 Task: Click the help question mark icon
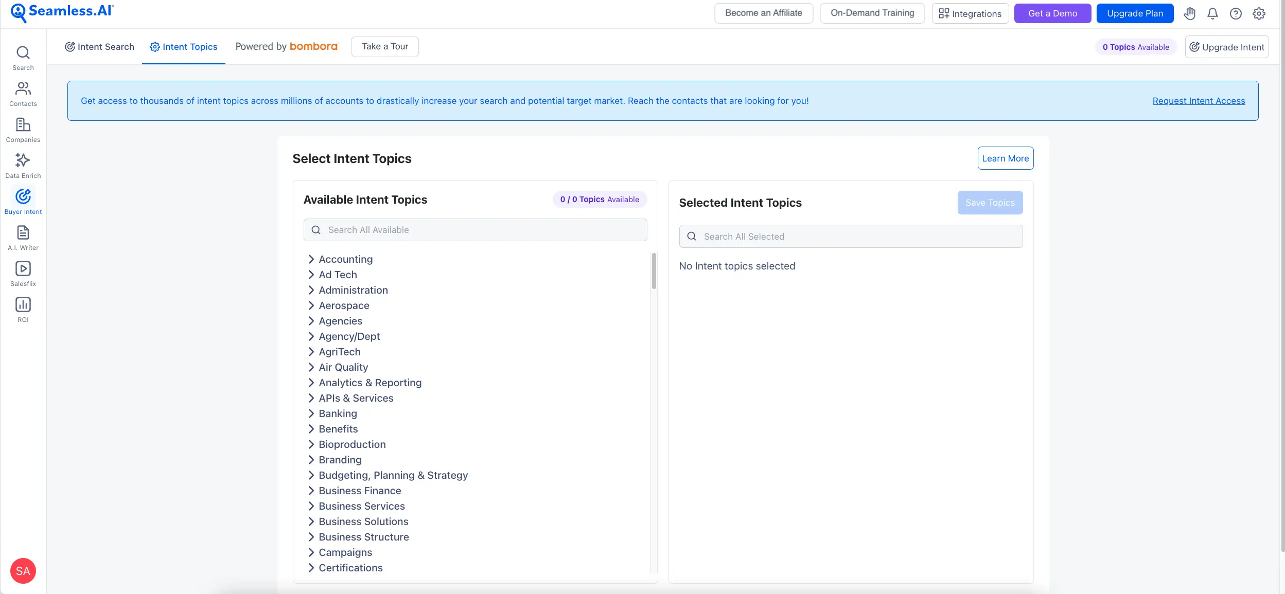1236,13
